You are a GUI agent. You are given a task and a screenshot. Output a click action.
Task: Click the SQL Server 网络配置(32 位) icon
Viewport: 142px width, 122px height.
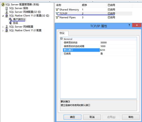click(6, 12)
